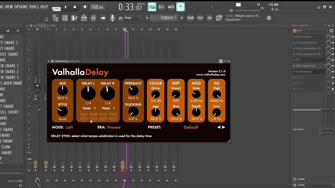This screenshot has height=188, width=335.
Task: Open pattern selector arrow before Pattern 1
Action: click(x=147, y=18)
